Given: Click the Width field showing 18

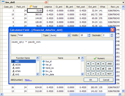Looking at the screenshot, I should pyautogui.click(x=83, y=35).
